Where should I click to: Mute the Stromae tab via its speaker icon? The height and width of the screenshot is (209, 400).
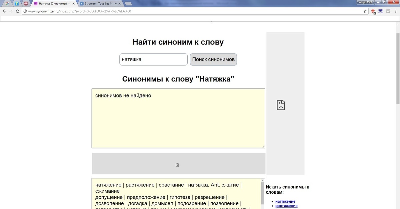click(x=115, y=4)
